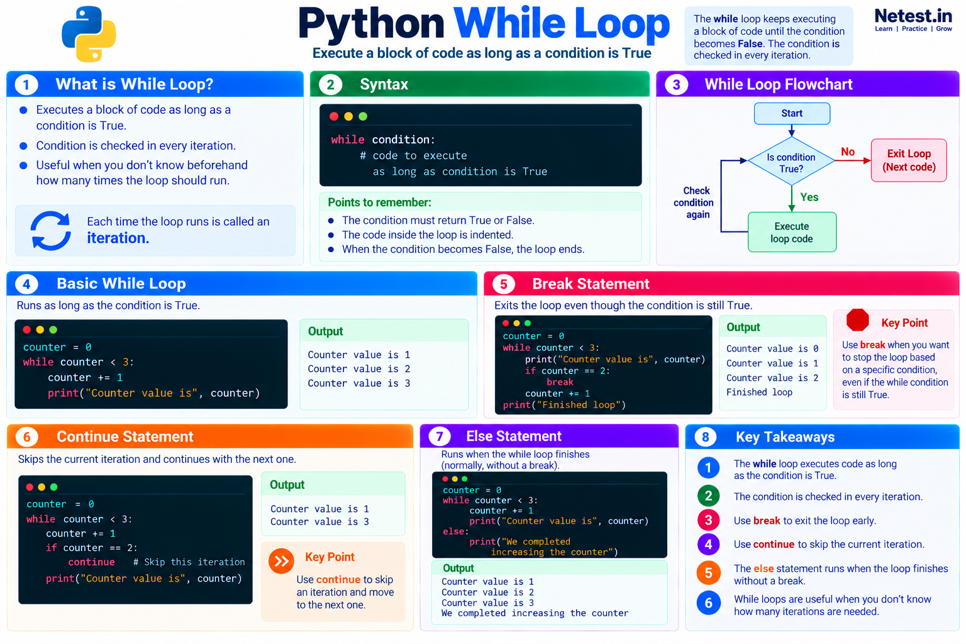
Task: Click the 'What is While Loop?' header
Action: tap(135, 84)
